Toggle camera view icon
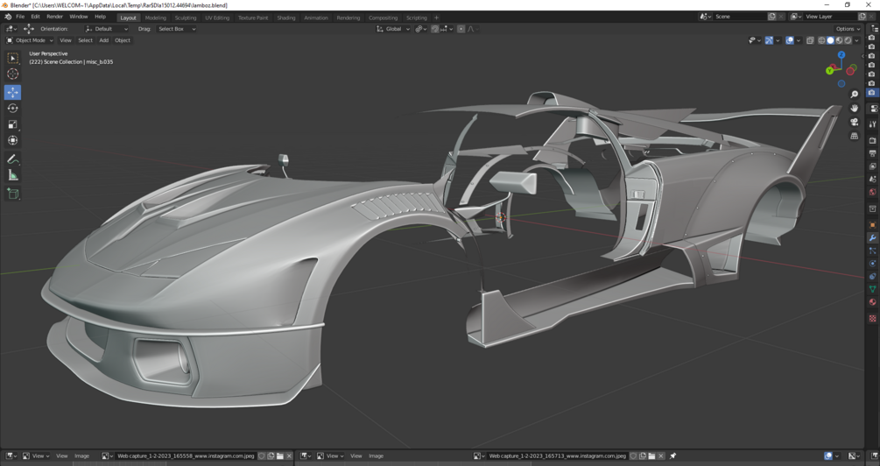Image resolution: width=880 pixels, height=466 pixels. [x=855, y=123]
